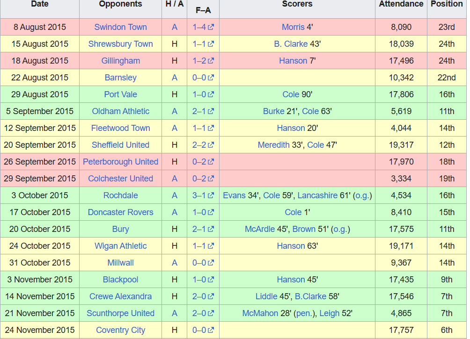The width and height of the screenshot is (470, 339).
Task: Open Coventry City 0–0 match report
Action: click(x=203, y=330)
